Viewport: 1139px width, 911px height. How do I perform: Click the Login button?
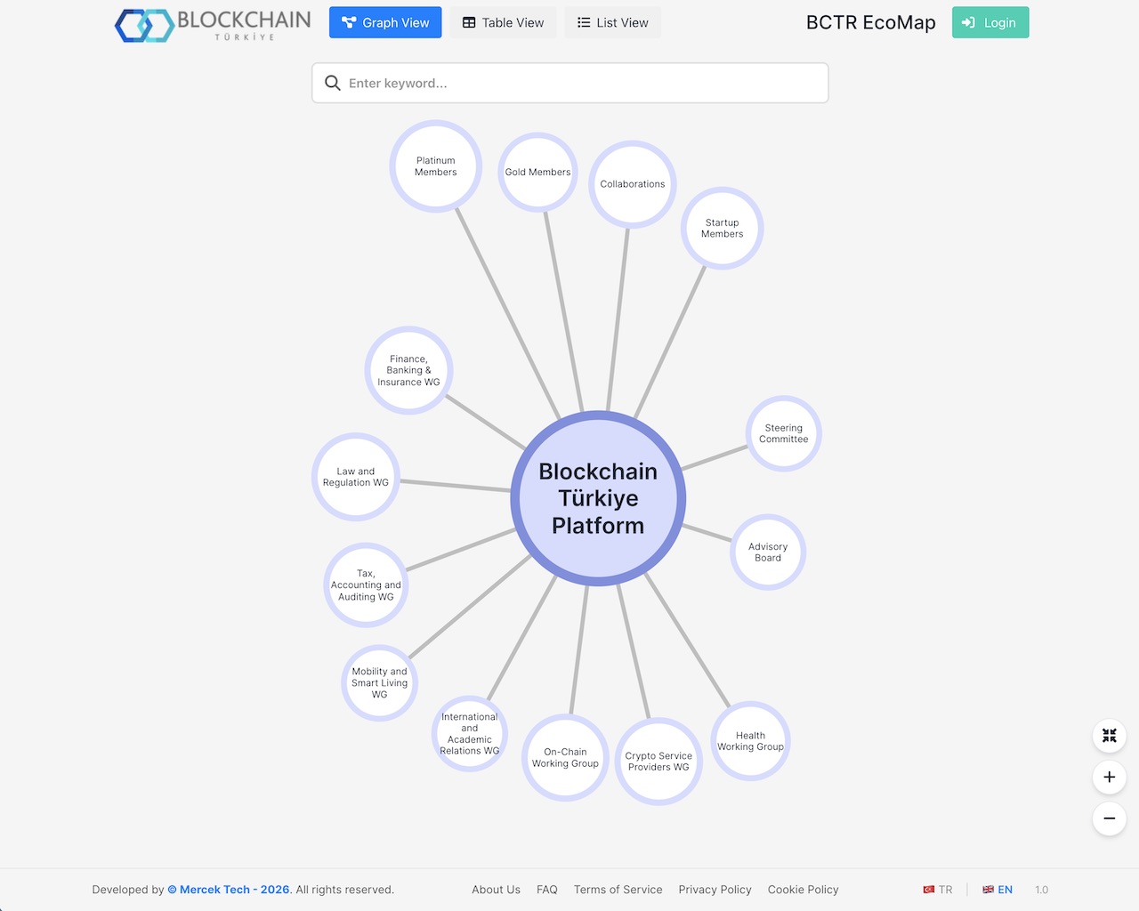tap(990, 22)
